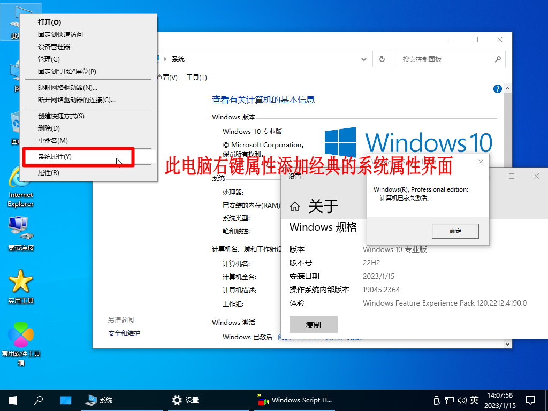Click the volume speaker tray icon
The image size is (548, 411).
[462, 400]
